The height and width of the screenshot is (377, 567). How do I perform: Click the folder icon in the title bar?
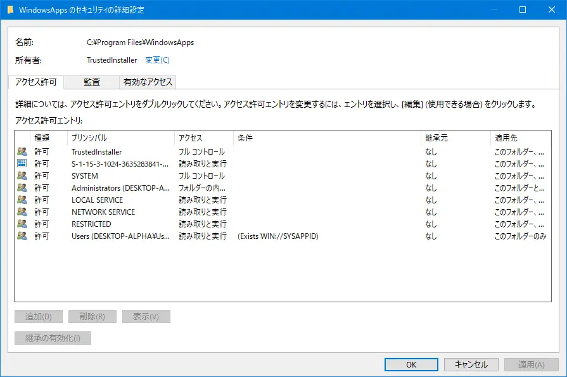pyautogui.click(x=11, y=10)
